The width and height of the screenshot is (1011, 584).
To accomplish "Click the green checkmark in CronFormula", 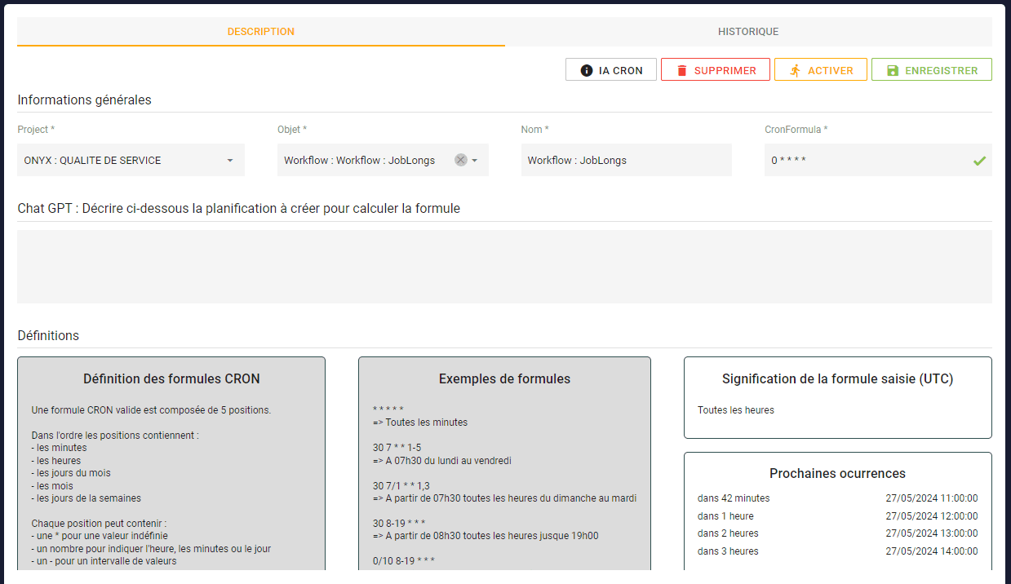I will click(x=979, y=161).
